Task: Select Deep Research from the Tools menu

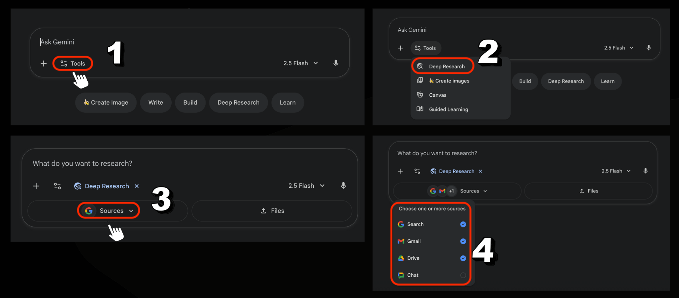Action: click(447, 66)
